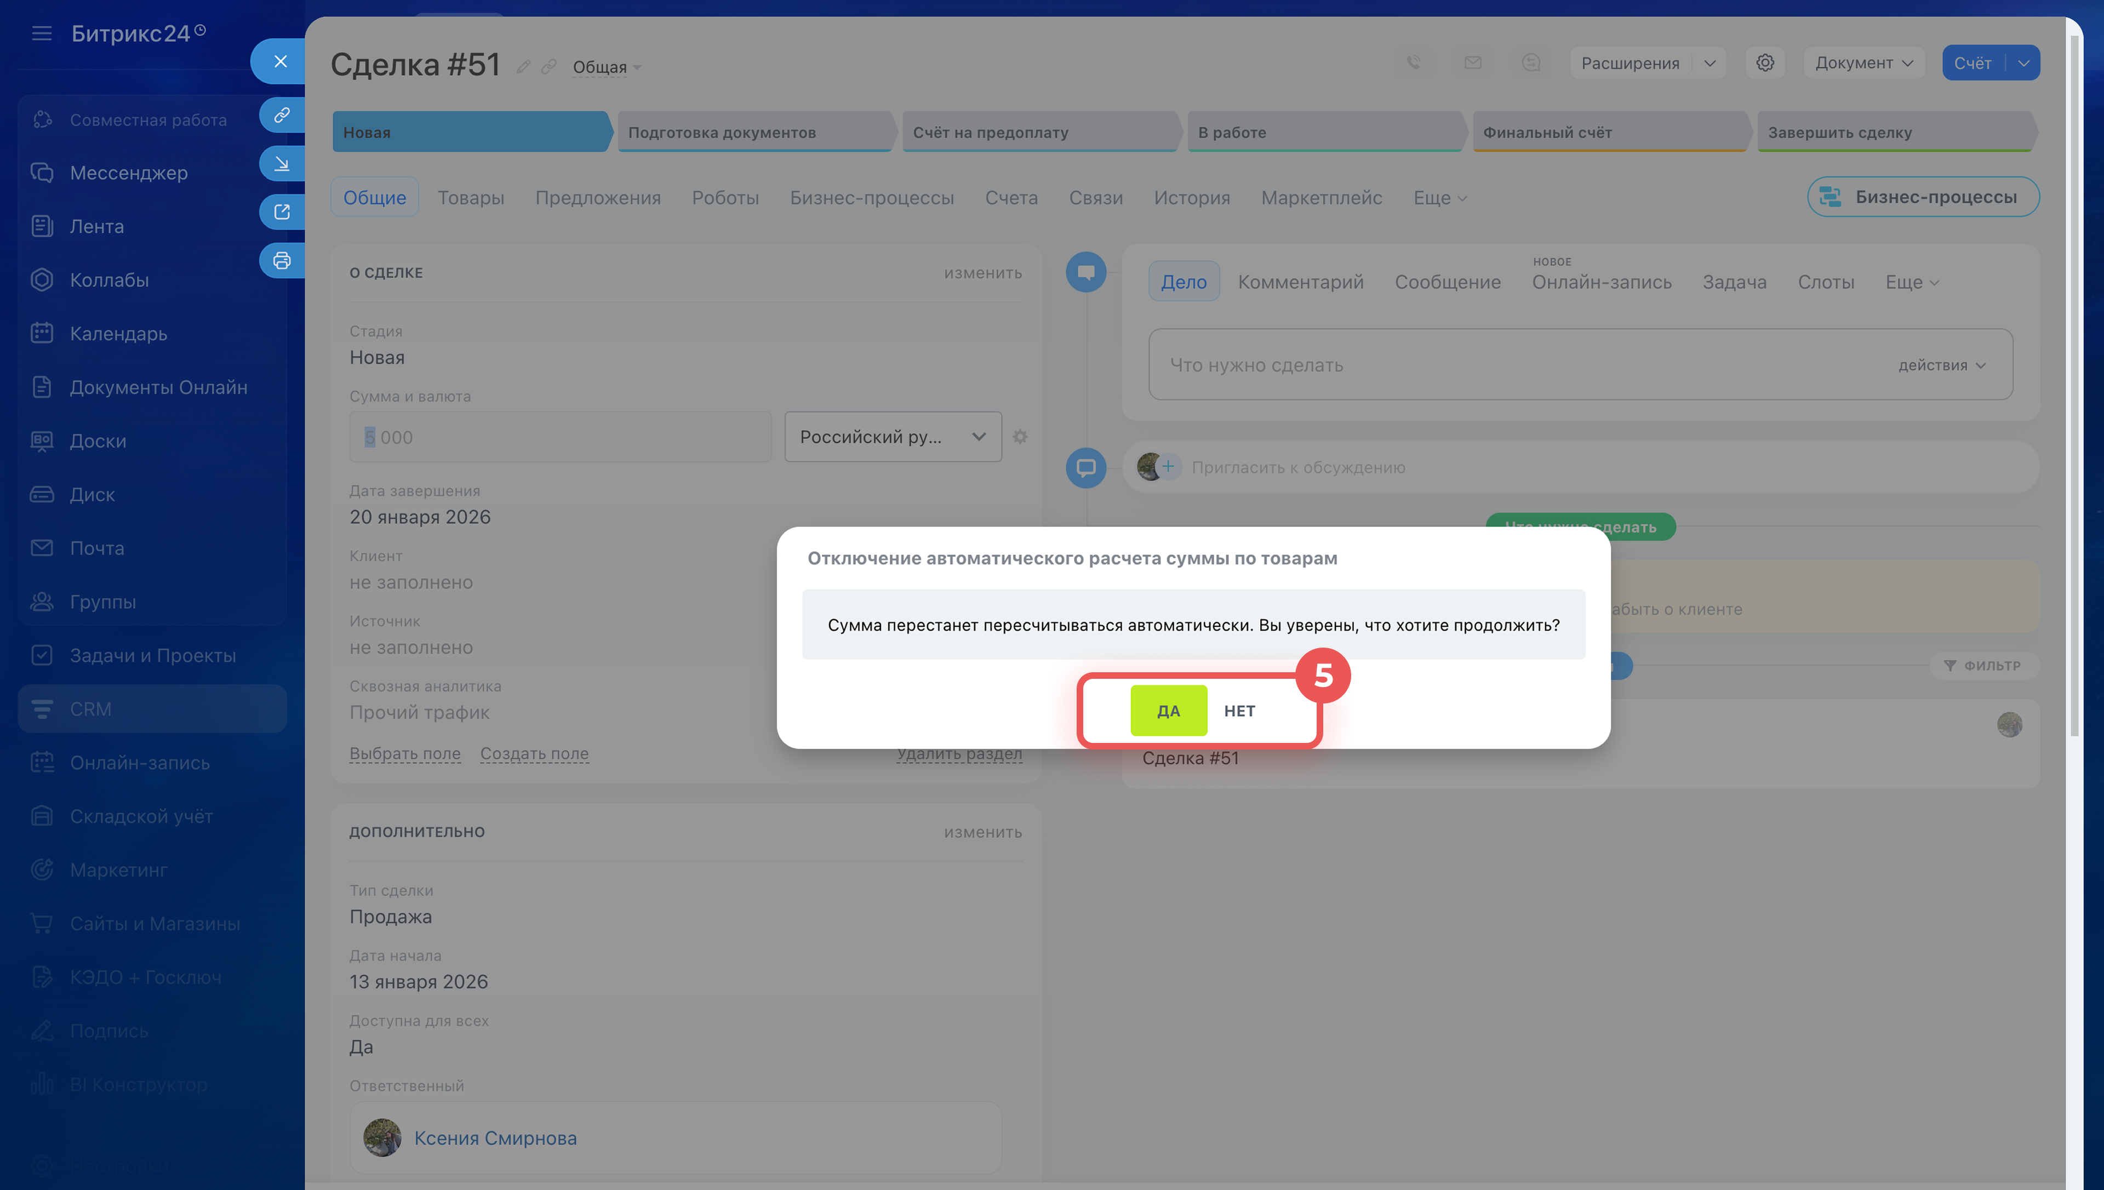Expand the Счёт button arrow

(x=2023, y=63)
